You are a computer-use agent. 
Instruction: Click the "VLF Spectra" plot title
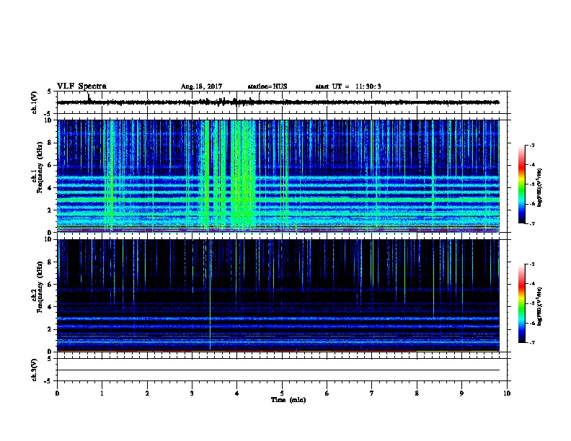[81, 86]
